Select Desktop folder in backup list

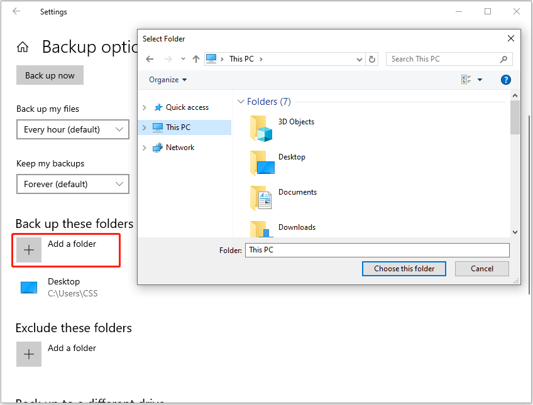tap(60, 287)
